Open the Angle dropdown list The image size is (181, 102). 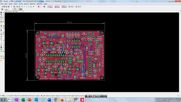click(12, 9)
